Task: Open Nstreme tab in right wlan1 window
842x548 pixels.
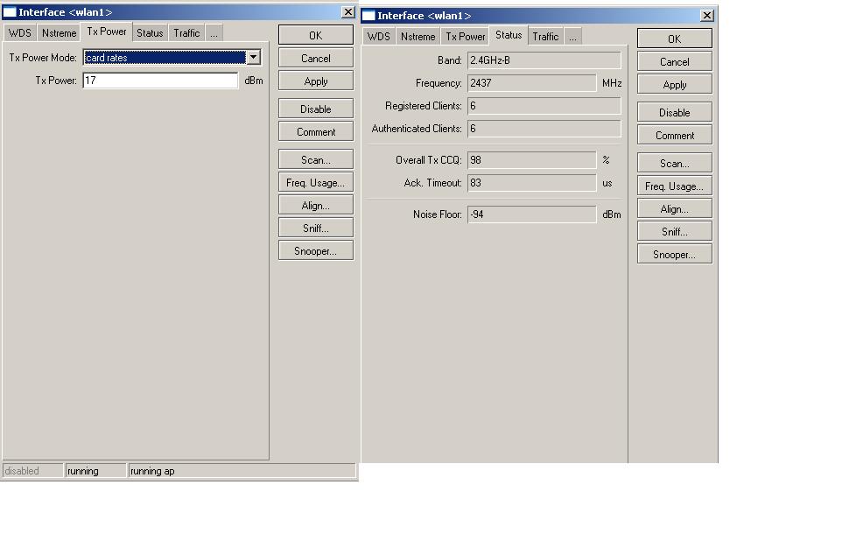Action: pos(417,37)
